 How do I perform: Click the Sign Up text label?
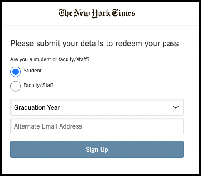pyautogui.click(x=97, y=150)
